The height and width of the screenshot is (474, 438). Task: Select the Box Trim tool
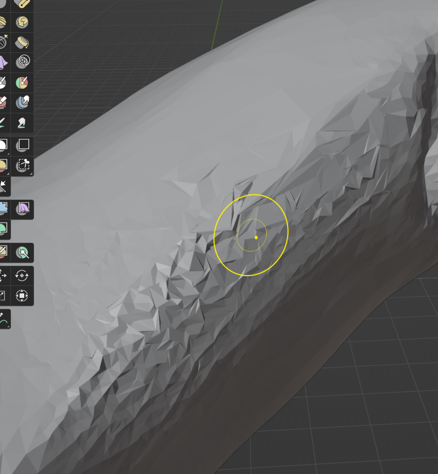pyautogui.click(x=22, y=166)
